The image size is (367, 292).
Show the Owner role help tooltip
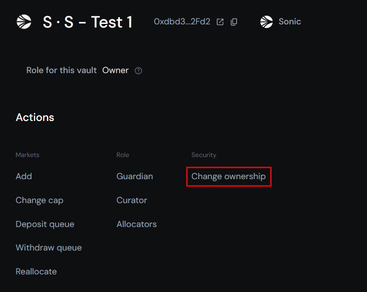coord(139,71)
